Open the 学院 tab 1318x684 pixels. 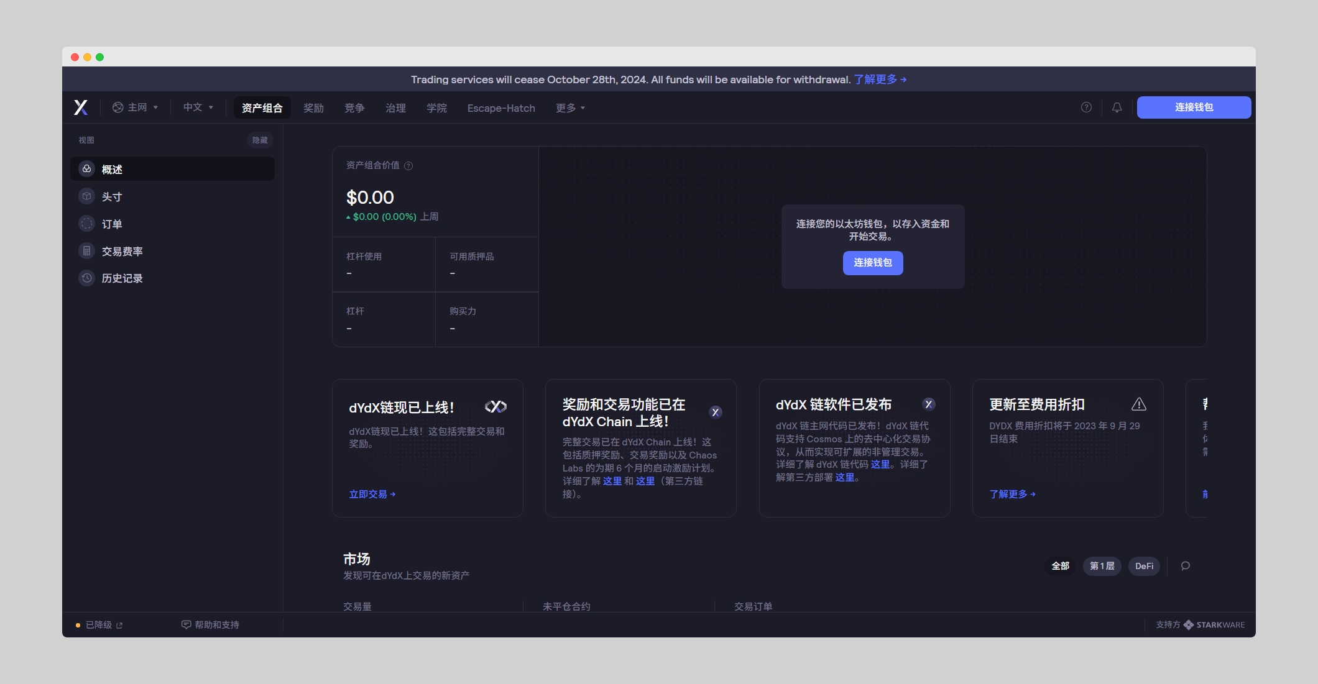[x=436, y=108]
